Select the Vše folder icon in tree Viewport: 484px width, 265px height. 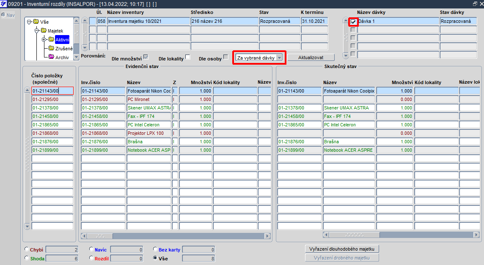coord(36,22)
